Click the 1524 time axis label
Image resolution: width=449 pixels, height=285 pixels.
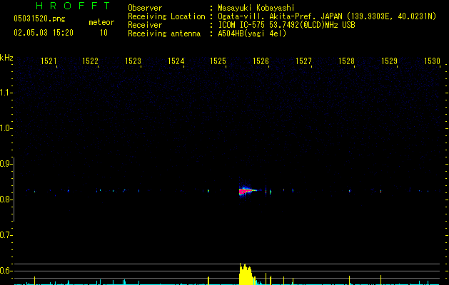pyautogui.click(x=176, y=61)
